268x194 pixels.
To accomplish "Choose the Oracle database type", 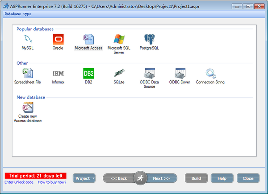I will (x=58, y=39).
